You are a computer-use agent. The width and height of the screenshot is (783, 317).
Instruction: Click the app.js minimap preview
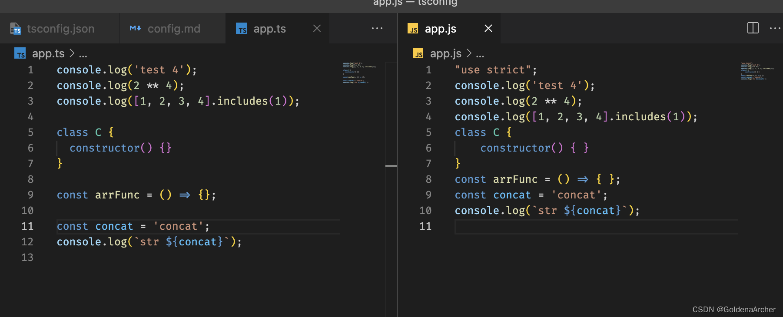(757, 71)
